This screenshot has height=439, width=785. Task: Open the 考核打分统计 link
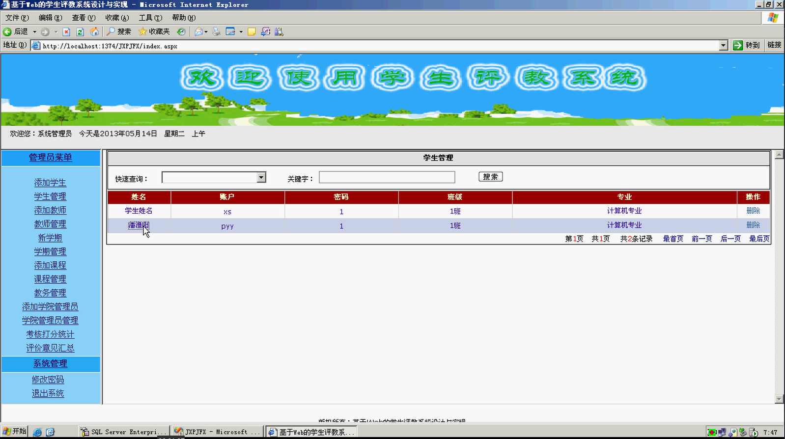point(50,334)
